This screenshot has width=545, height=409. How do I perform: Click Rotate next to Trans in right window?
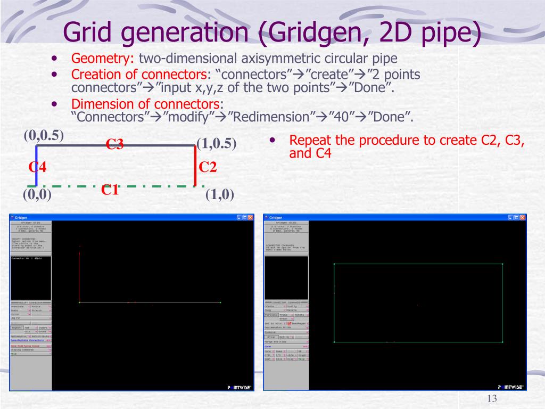click(x=301, y=315)
